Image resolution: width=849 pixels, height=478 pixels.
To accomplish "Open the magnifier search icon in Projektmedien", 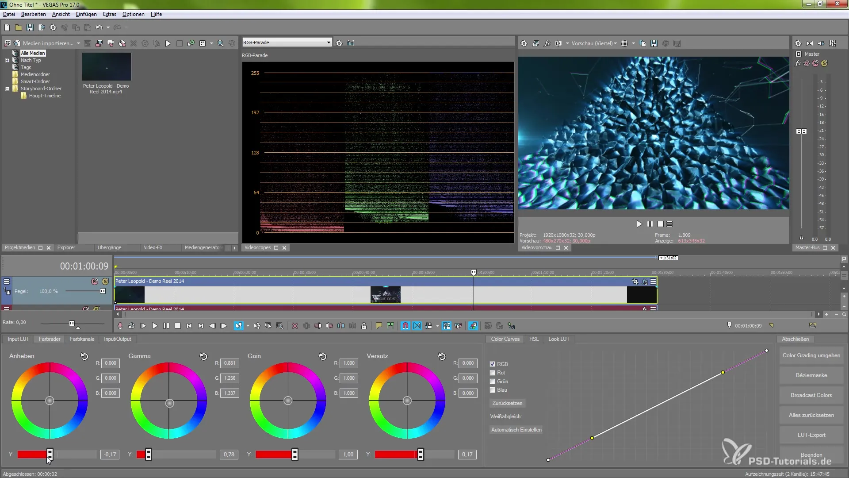I will 220,43.
